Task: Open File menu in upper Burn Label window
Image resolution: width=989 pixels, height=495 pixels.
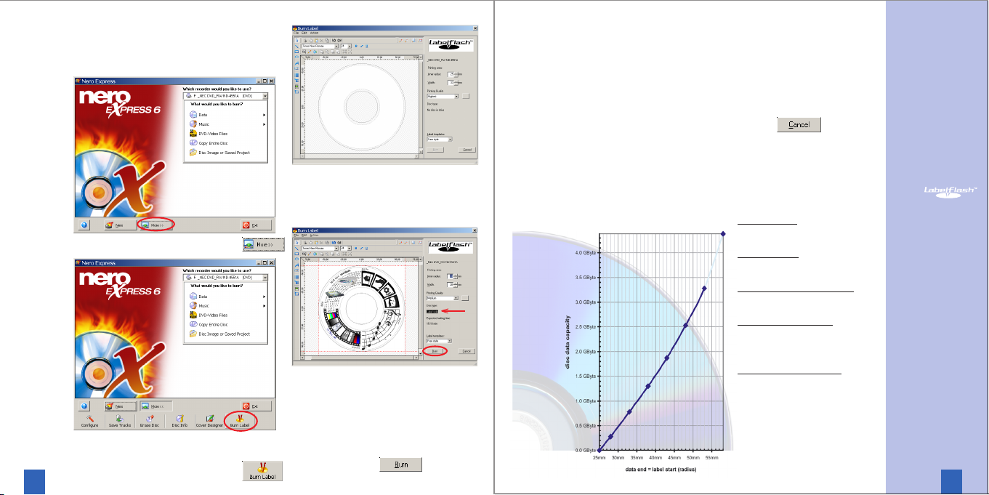Action: [296, 33]
